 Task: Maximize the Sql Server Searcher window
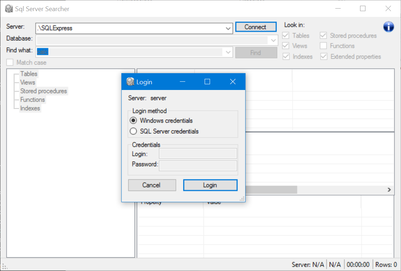(x=363, y=9)
